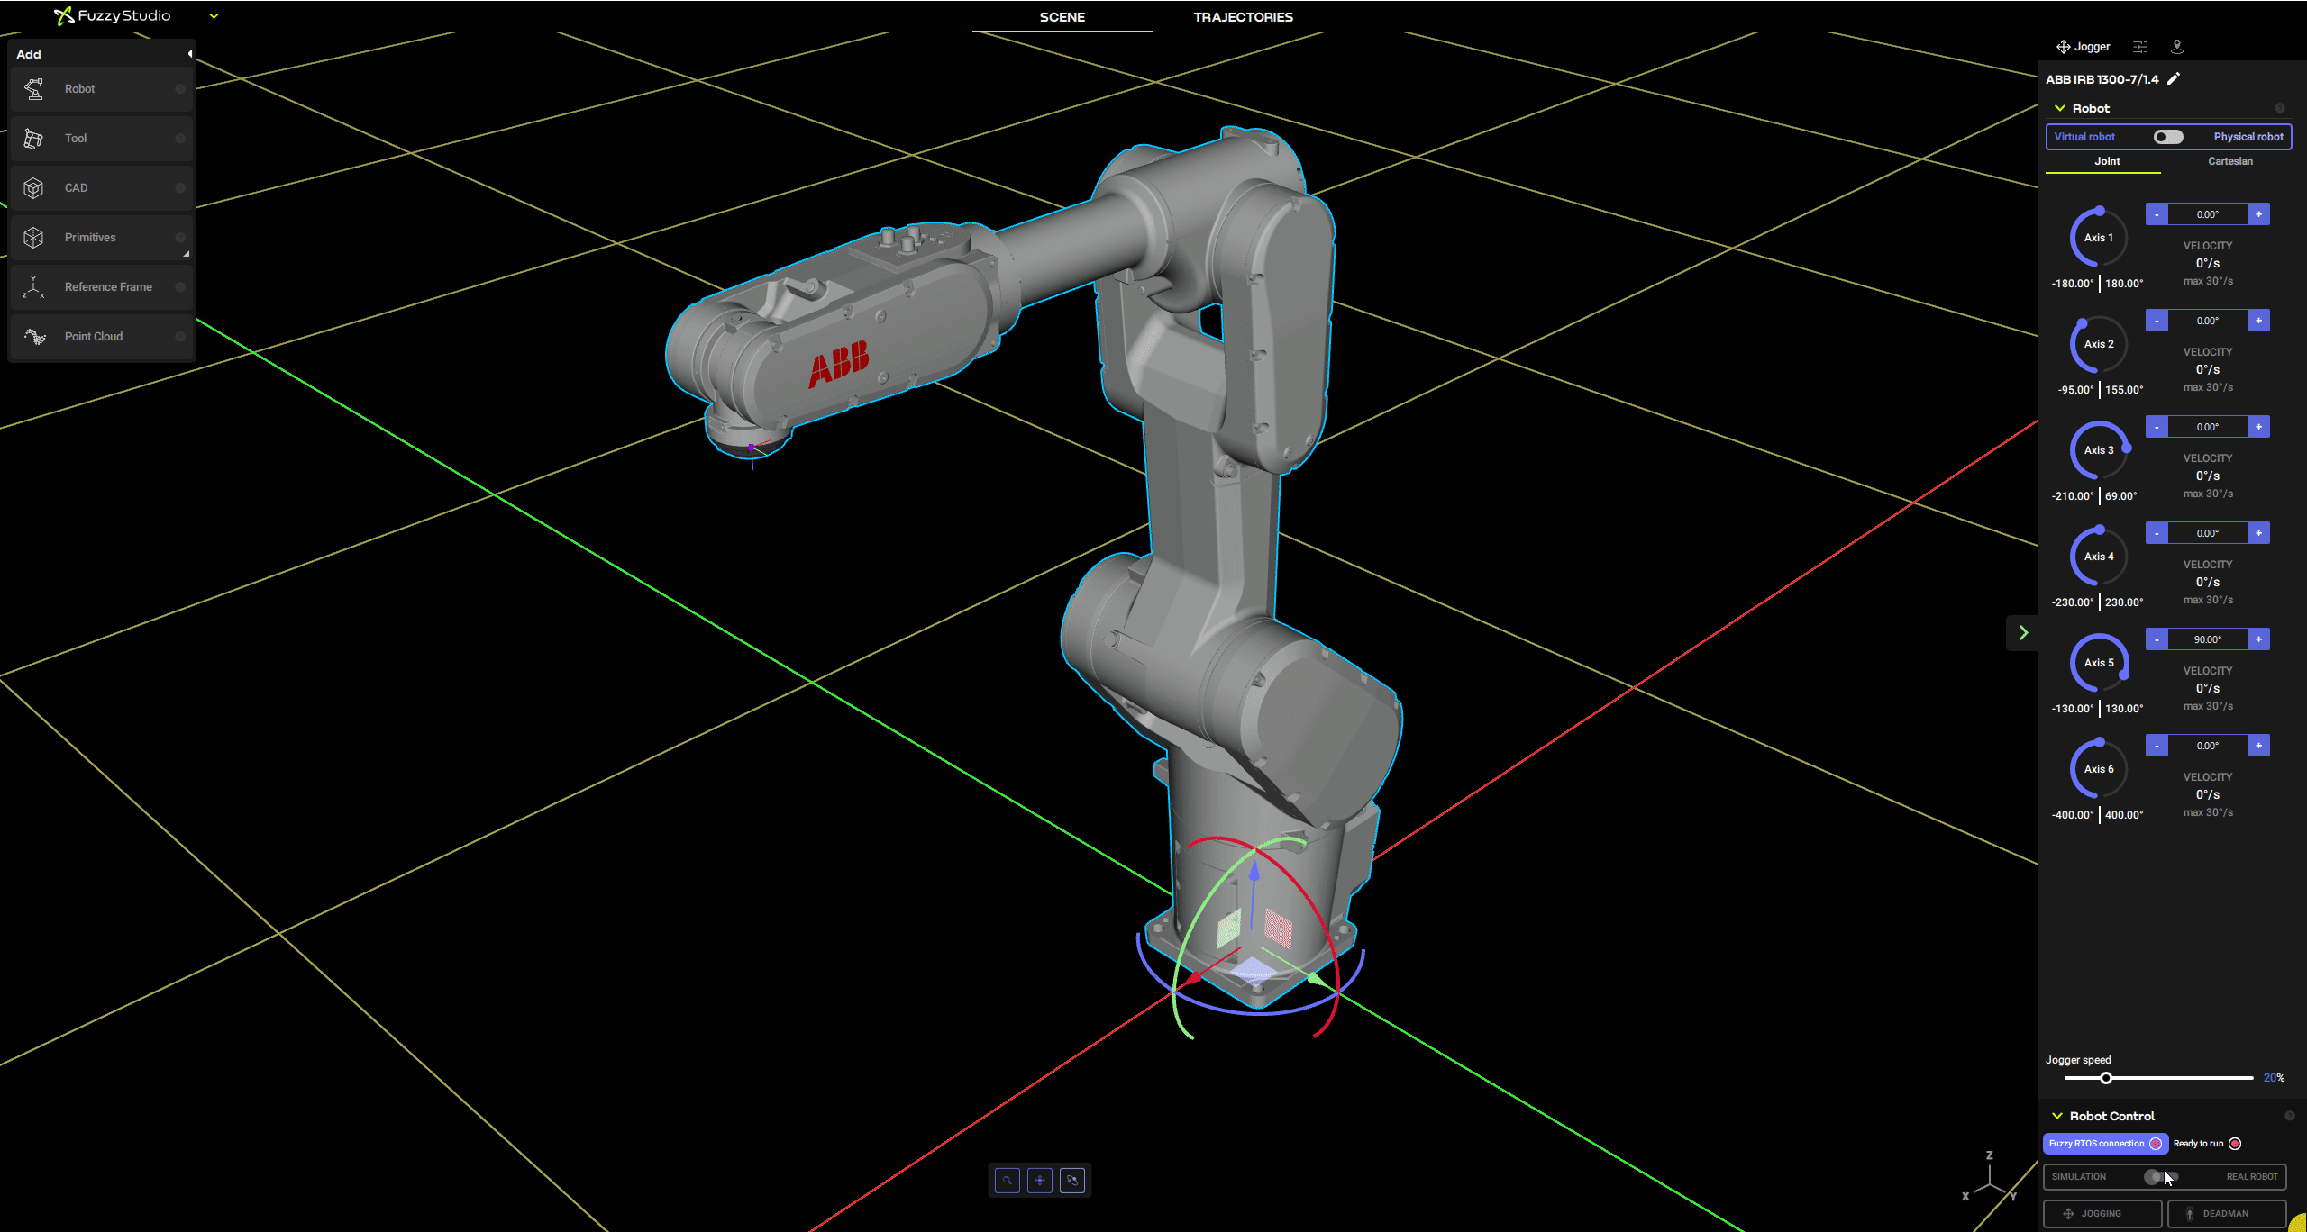Viewport: 2307px width, 1232px height.
Task: Open the location pin panel icon
Action: coord(2177,47)
